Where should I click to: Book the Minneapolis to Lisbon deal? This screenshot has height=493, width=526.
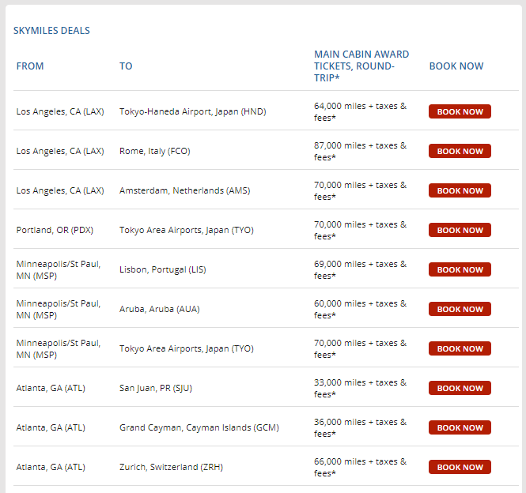(460, 269)
